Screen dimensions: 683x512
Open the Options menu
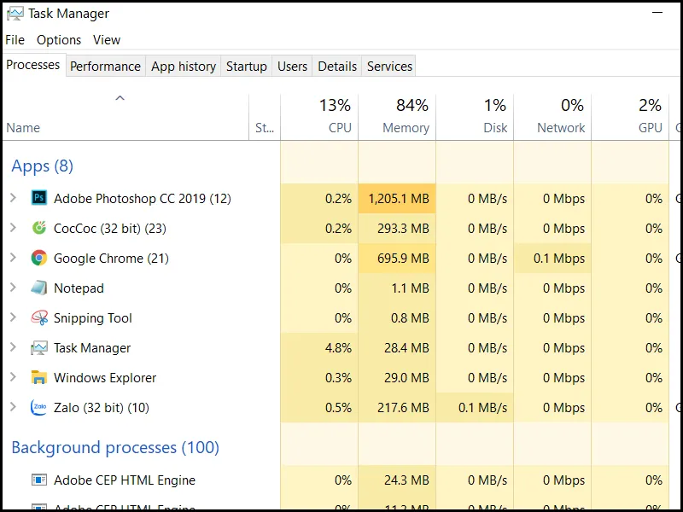pyautogui.click(x=58, y=39)
